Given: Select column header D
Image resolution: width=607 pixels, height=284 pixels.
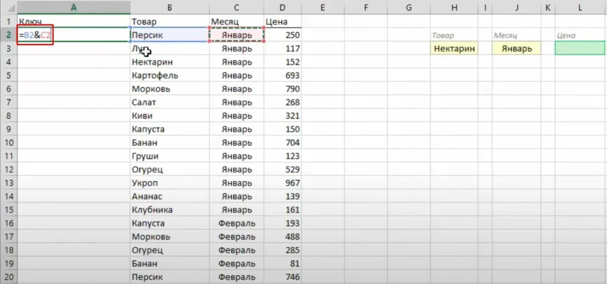Looking at the screenshot, I should [282, 7].
